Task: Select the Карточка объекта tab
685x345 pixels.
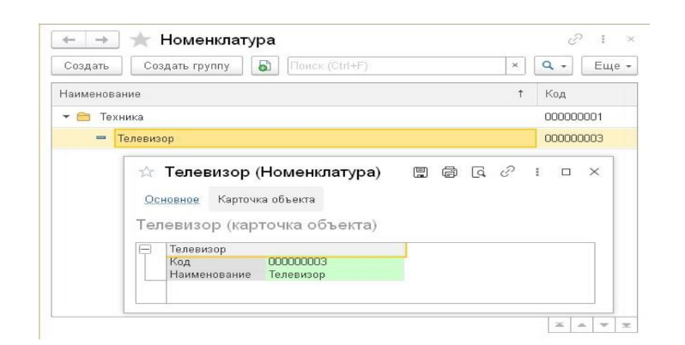Action: coord(265,200)
